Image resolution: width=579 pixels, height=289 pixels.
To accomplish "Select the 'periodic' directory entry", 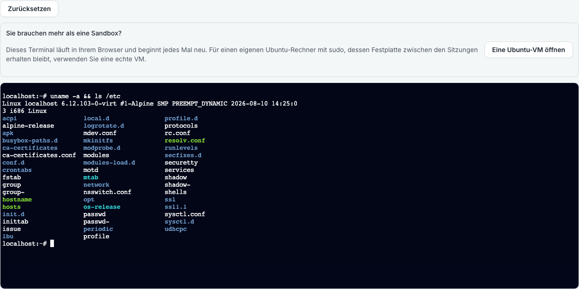I will (x=98, y=229).
